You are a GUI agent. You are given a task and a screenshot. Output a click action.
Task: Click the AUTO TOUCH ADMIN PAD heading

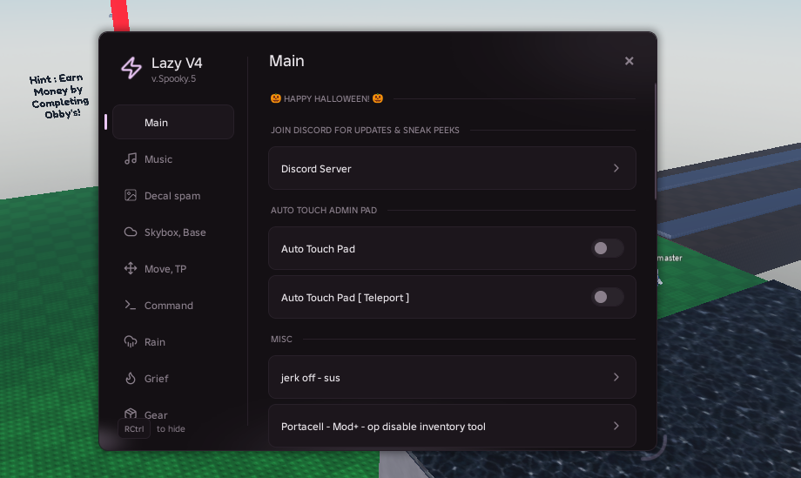pos(324,211)
